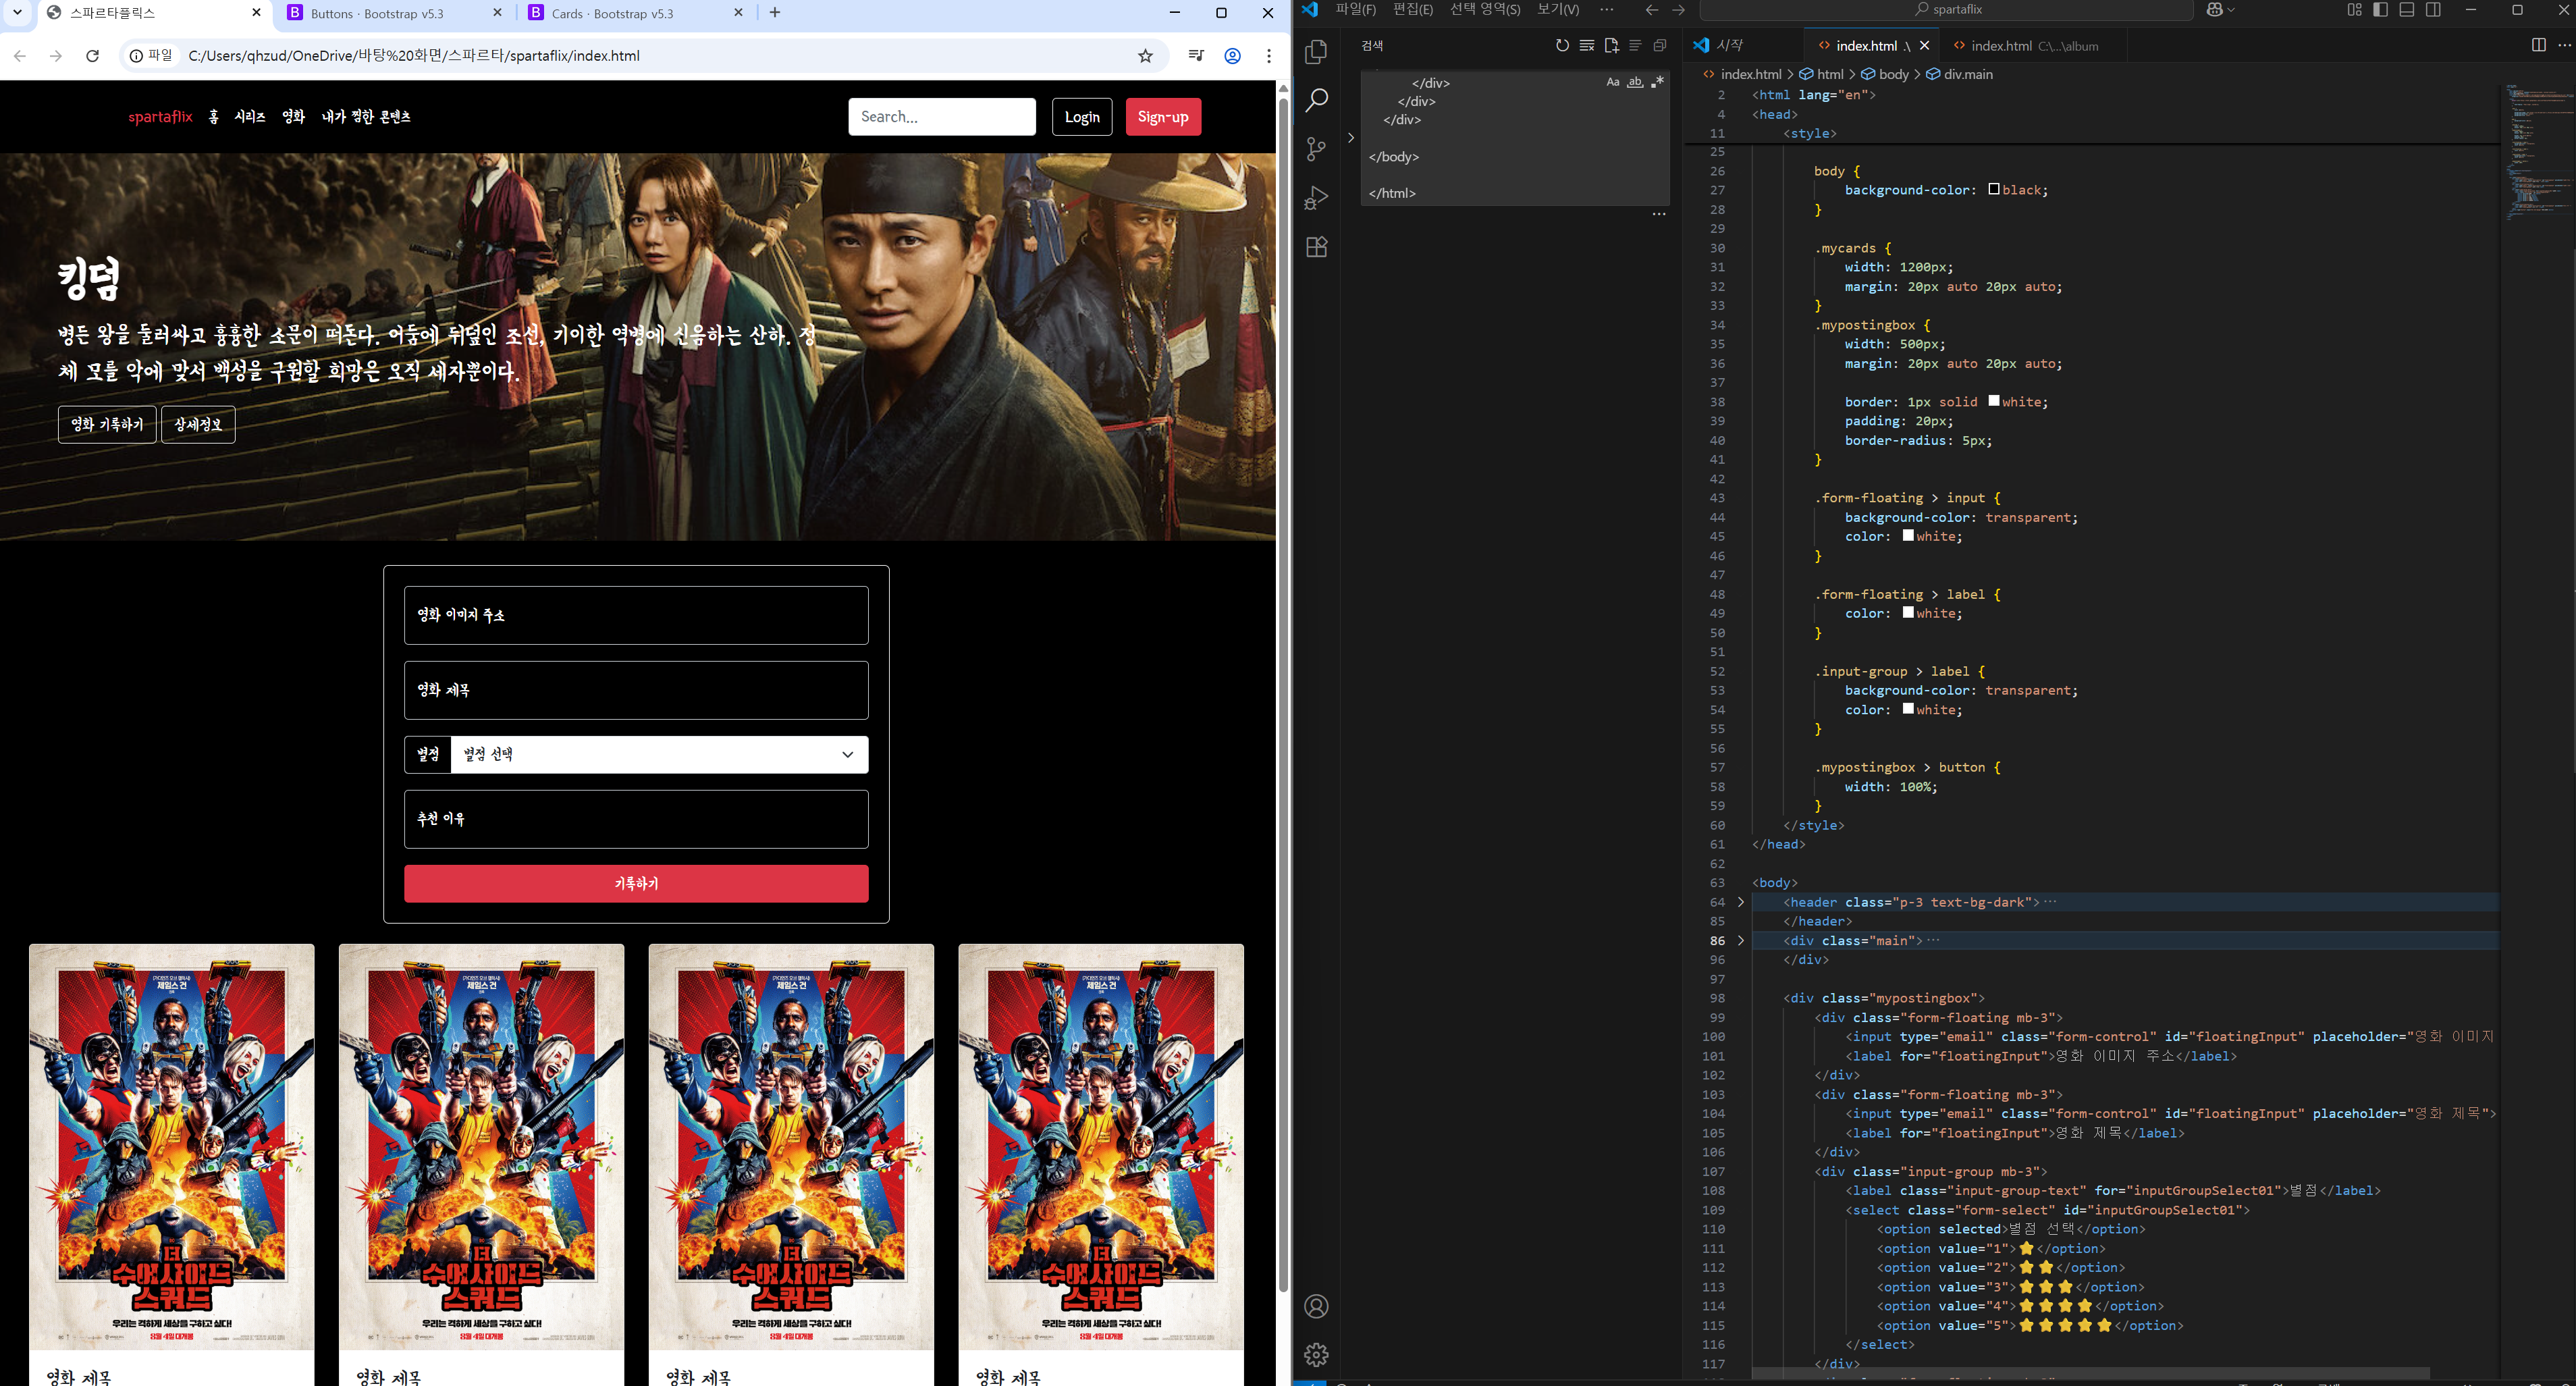Click the white border color swatch on line 38
Image resolution: width=2576 pixels, height=1386 pixels.
pyautogui.click(x=1994, y=401)
